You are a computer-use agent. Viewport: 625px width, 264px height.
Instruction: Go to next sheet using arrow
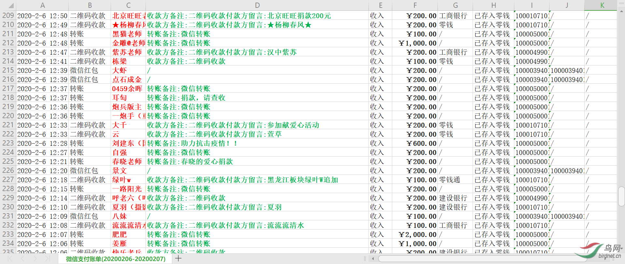(x=35, y=258)
